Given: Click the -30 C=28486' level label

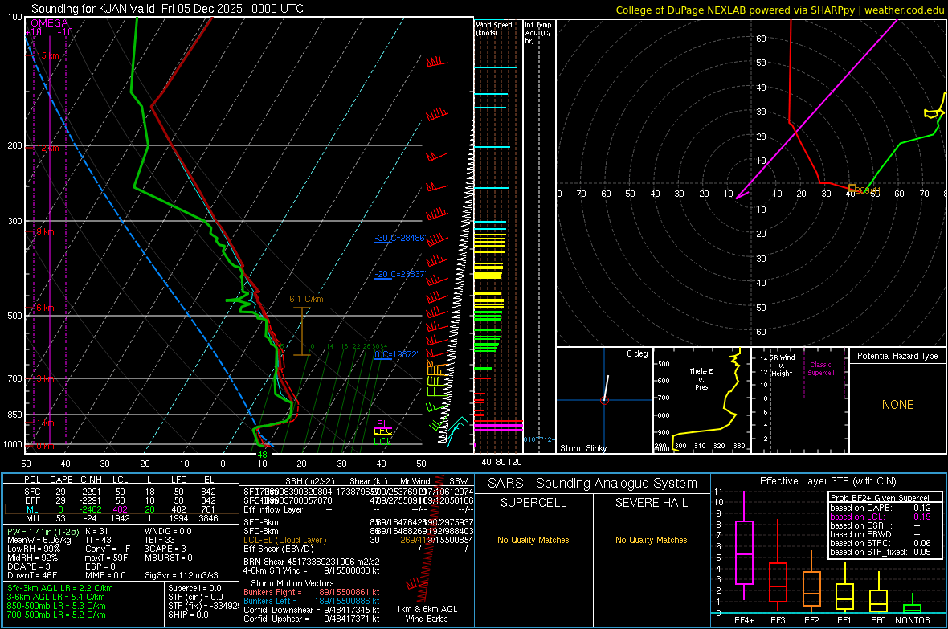Looking at the screenshot, I should (x=400, y=238).
